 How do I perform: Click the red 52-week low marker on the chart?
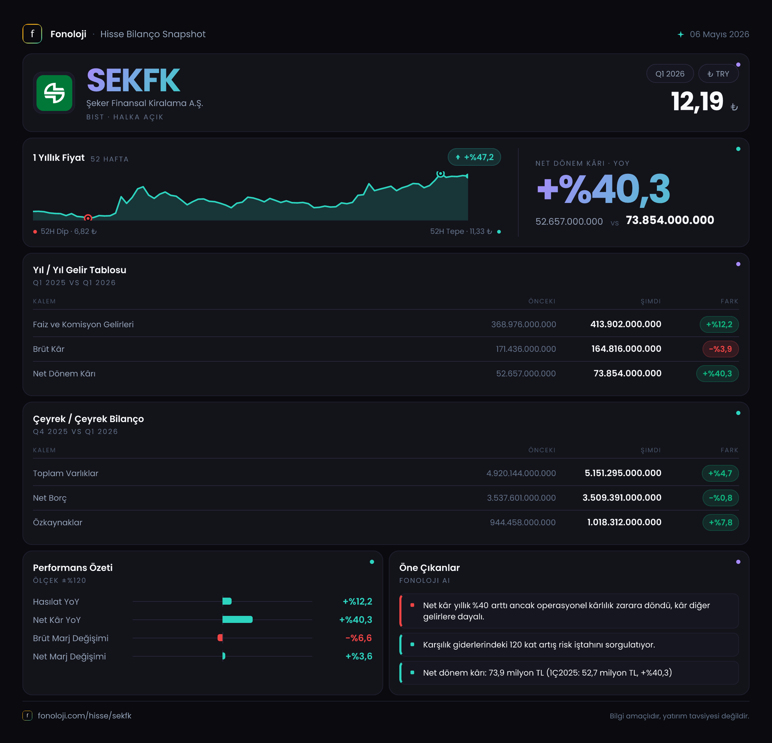pos(88,218)
